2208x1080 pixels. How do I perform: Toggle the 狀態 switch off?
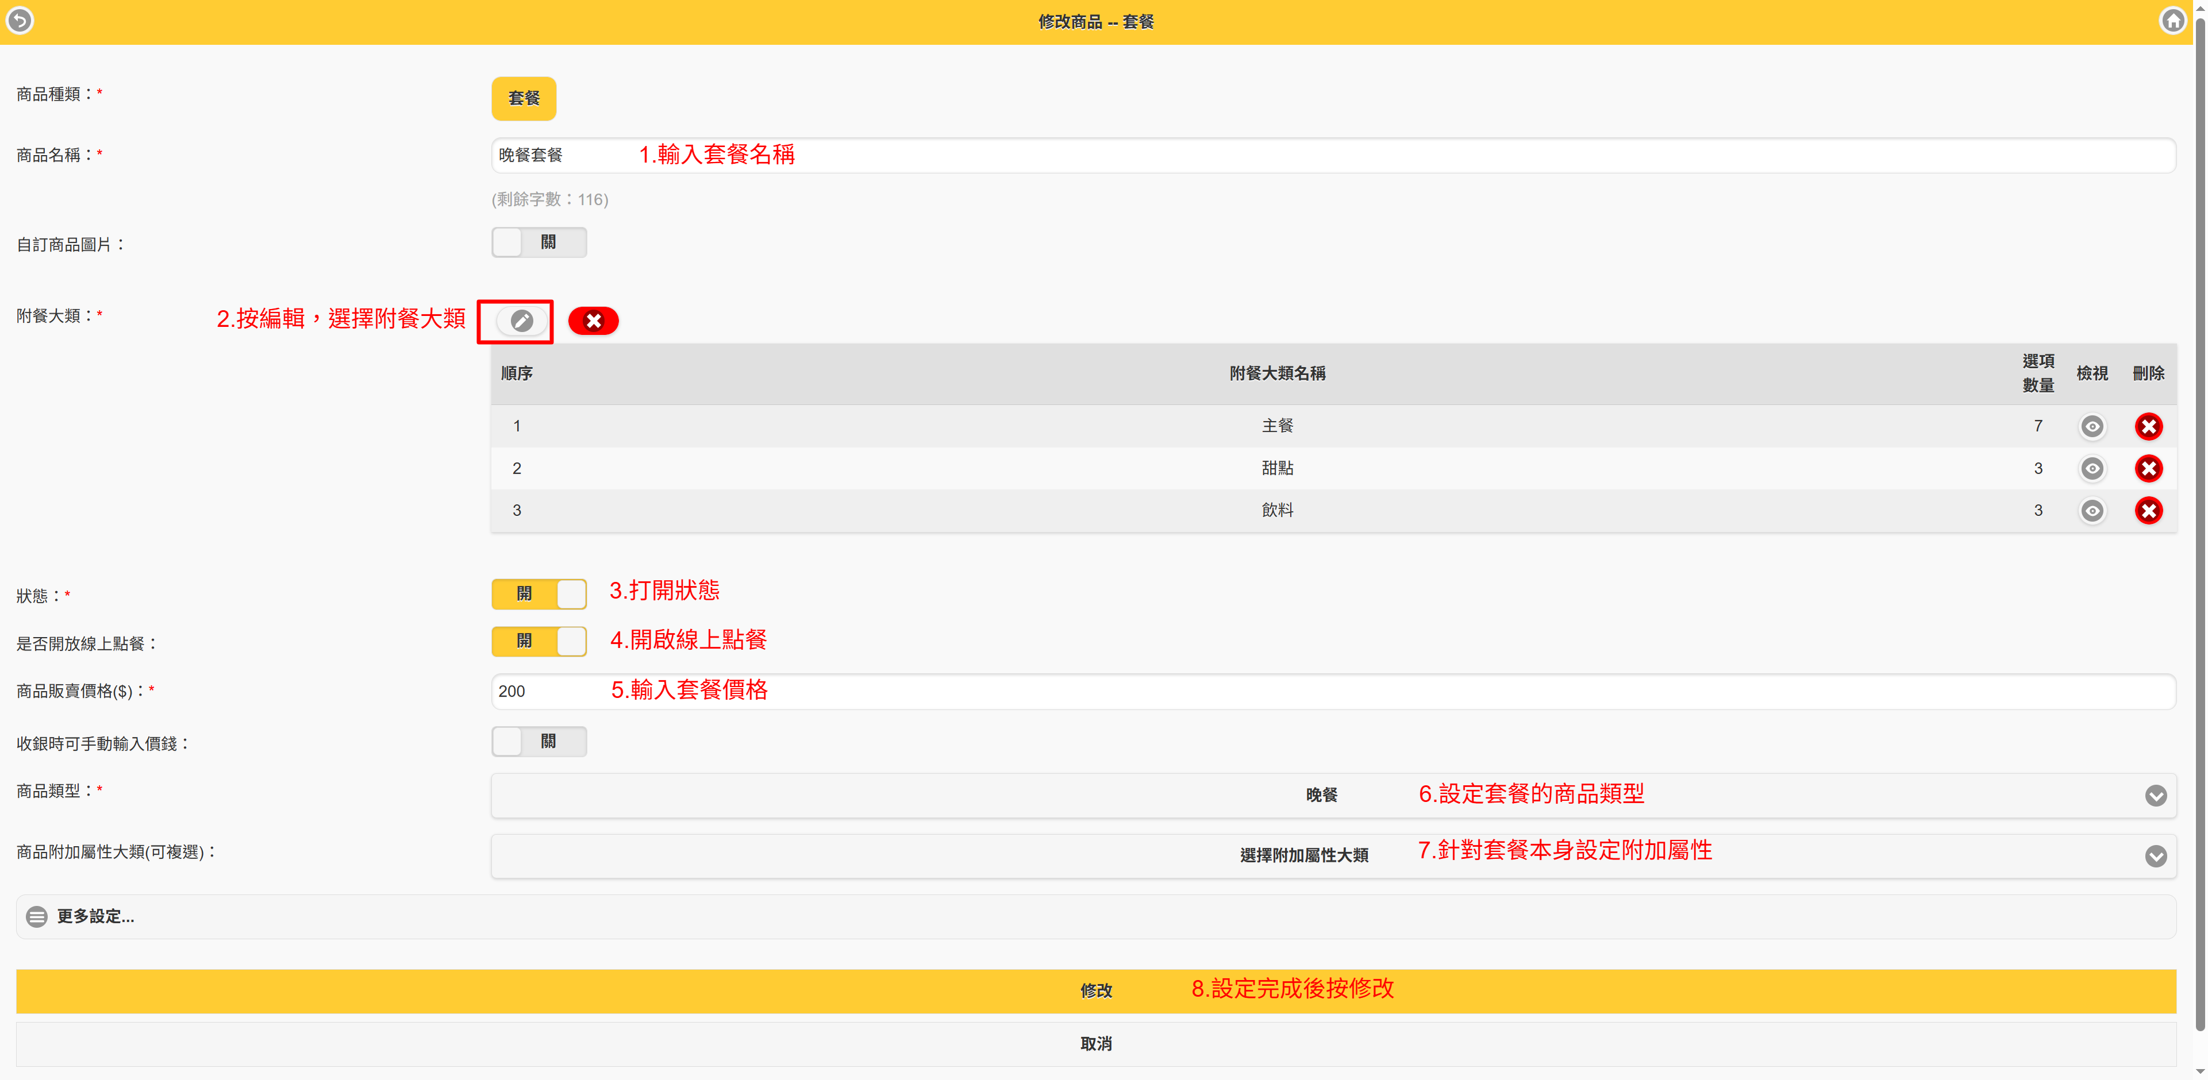click(x=539, y=595)
